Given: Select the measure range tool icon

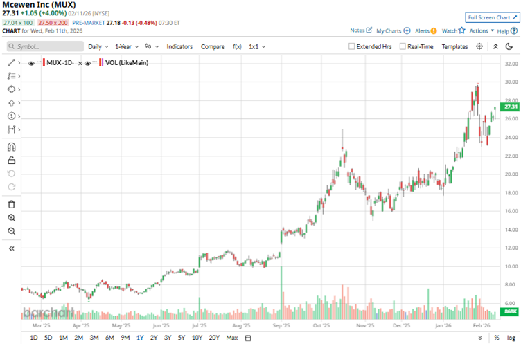Looking at the screenshot, I should pos(11,129).
